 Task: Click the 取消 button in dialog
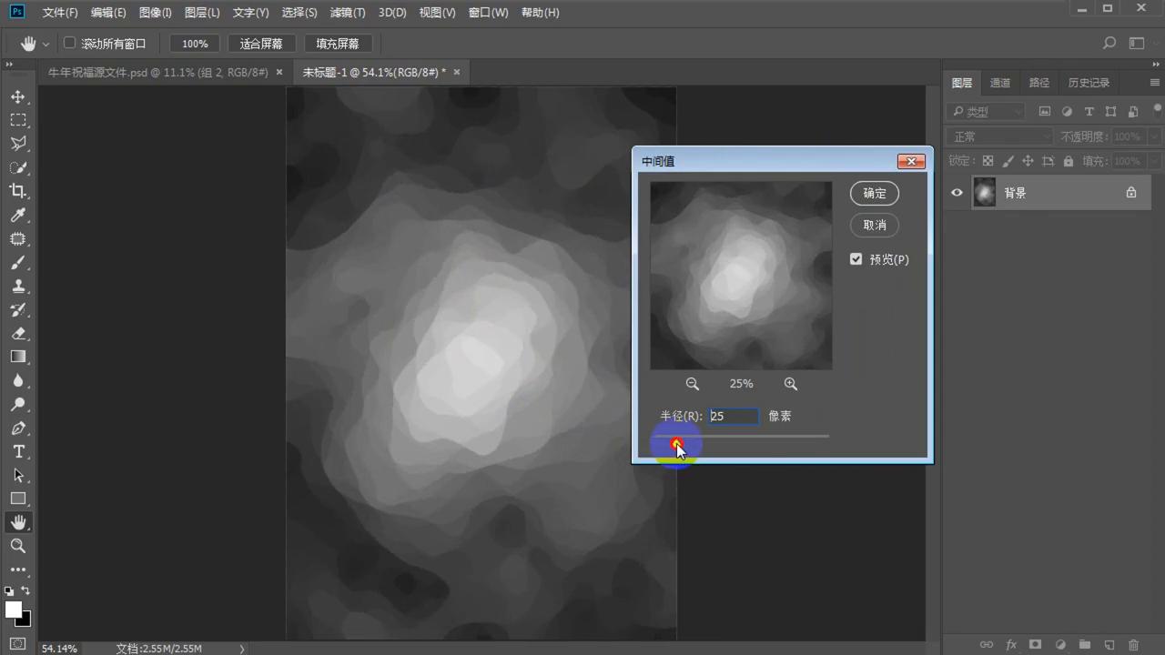874,225
